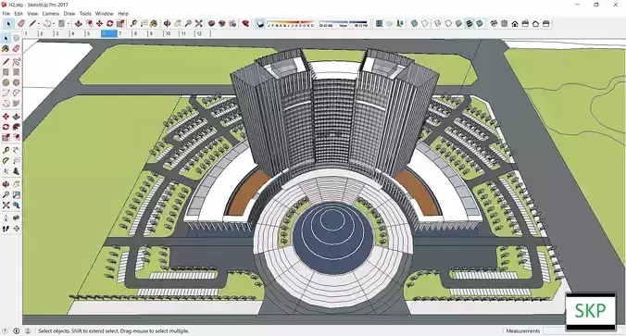The height and width of the screenshot is (336, 626).
Task: Switch to scene tab 12
Action: [204, 34]
